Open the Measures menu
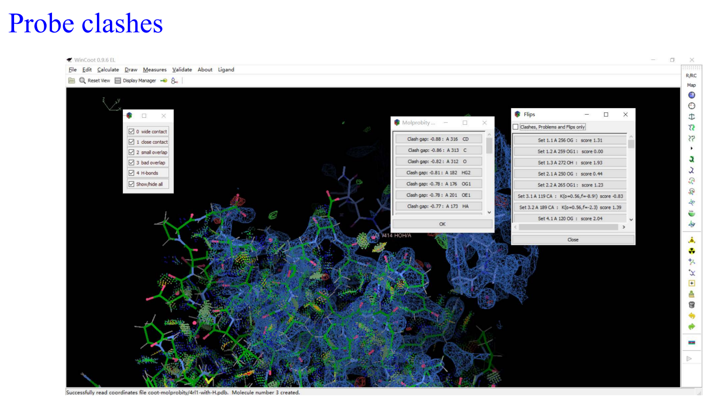The image size is (728, 419). 155,70
